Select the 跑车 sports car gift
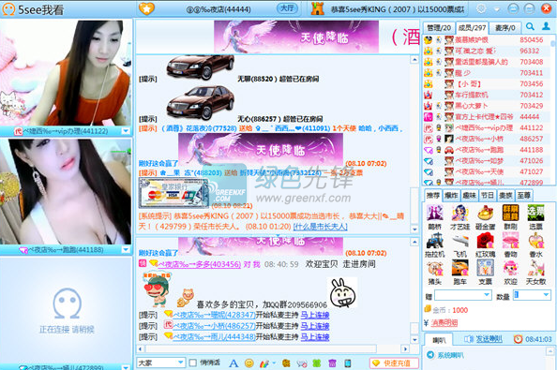This screenshot has width=557, height=370. click(x=460, y=272)
